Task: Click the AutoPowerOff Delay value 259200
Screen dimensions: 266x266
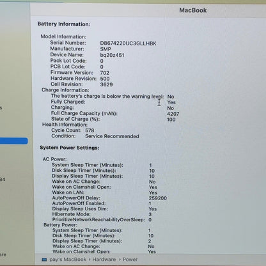Action: point(158,198)
